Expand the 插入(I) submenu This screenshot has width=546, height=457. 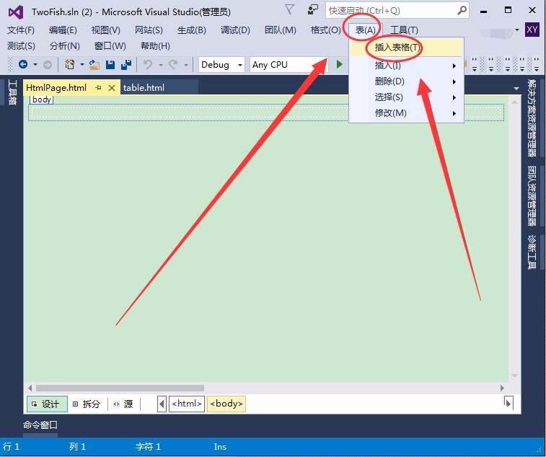pos(454,66)
